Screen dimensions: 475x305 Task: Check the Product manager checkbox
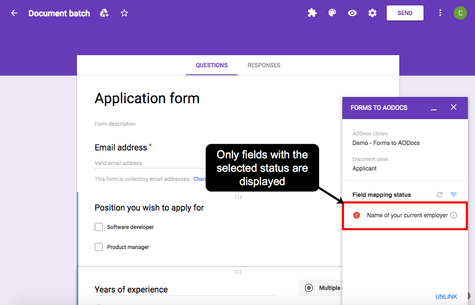point(99,247)
